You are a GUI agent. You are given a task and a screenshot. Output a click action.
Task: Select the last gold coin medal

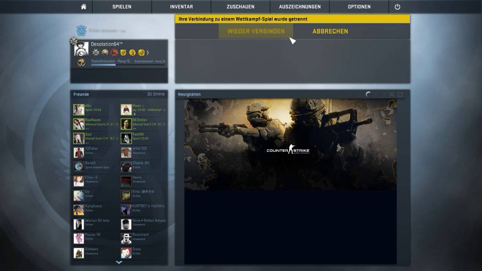(x=142, y=52)
